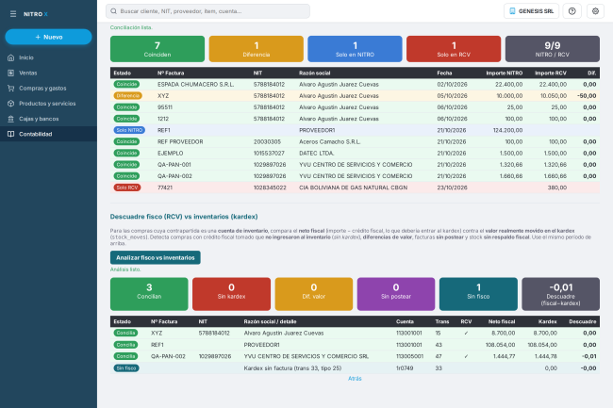Click the 380,00 Importe RCV value
The height and width of the screenshot is (408, 613).
[x=557, y=188]
